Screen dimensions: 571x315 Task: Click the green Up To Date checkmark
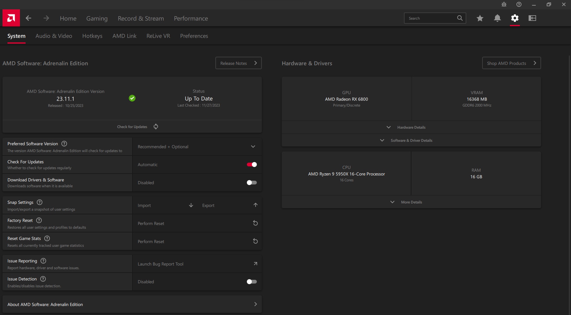click(132, 98)
